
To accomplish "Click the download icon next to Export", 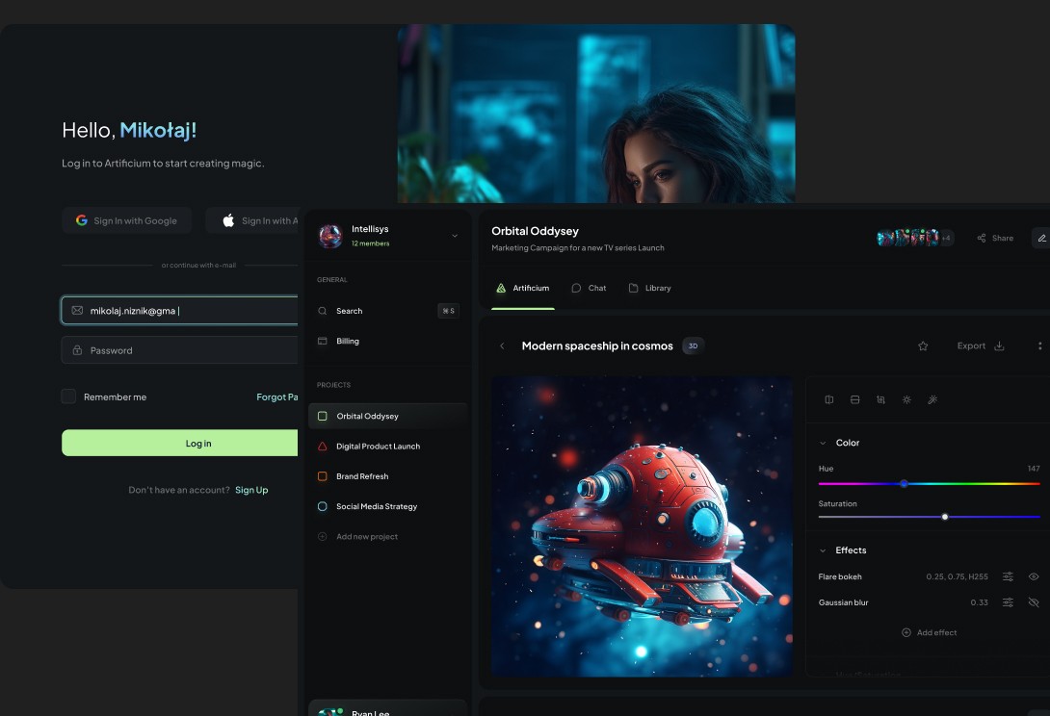I will (x=998, y=345).
